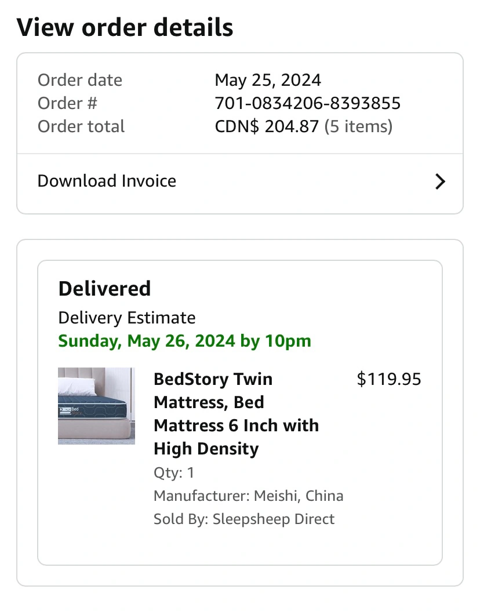480x611 pixels.
Task: Open the BedStory mattress product thumbnail
Action: tap(96, 406)
